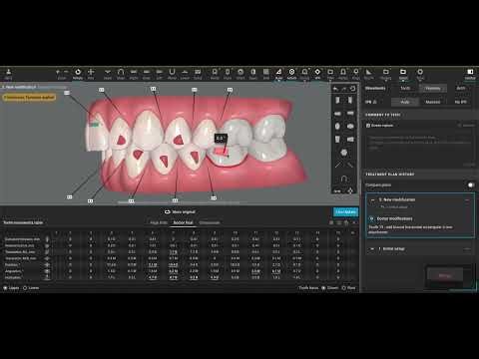Select the Rotate tool in top toolbar
The image size is (479, 359).
(x=78, y=74)
